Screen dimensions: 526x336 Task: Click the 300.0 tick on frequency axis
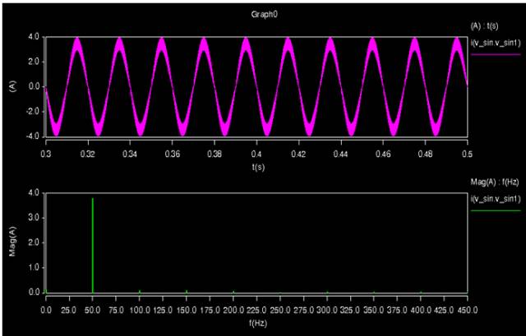(327, 311)
